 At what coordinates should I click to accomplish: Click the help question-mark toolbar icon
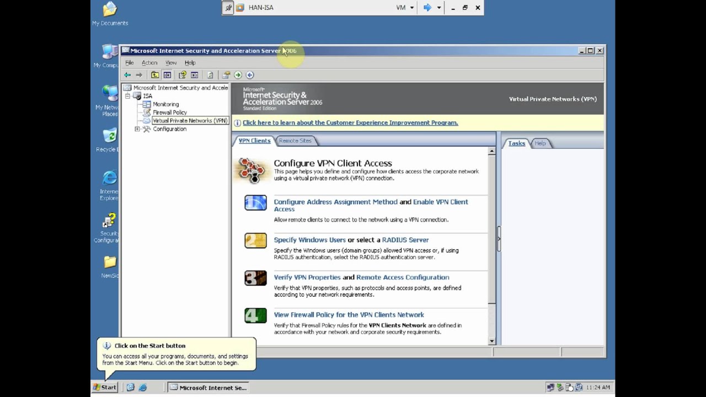[183, 75]
